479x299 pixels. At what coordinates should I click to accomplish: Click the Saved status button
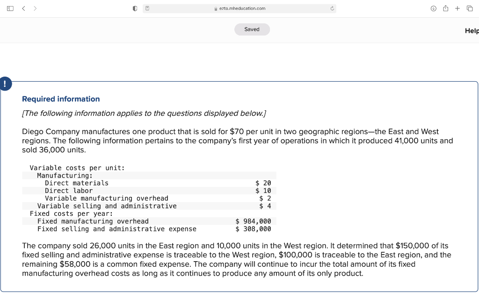[x=252, y=29]
